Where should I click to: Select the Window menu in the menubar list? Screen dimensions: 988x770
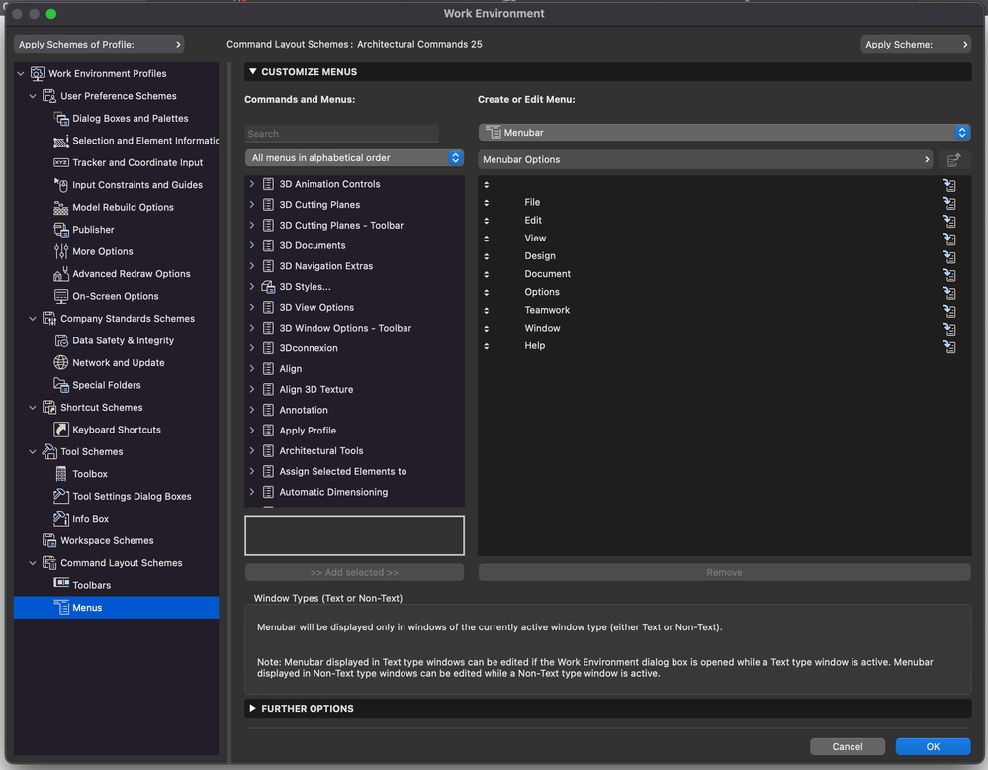542,329
